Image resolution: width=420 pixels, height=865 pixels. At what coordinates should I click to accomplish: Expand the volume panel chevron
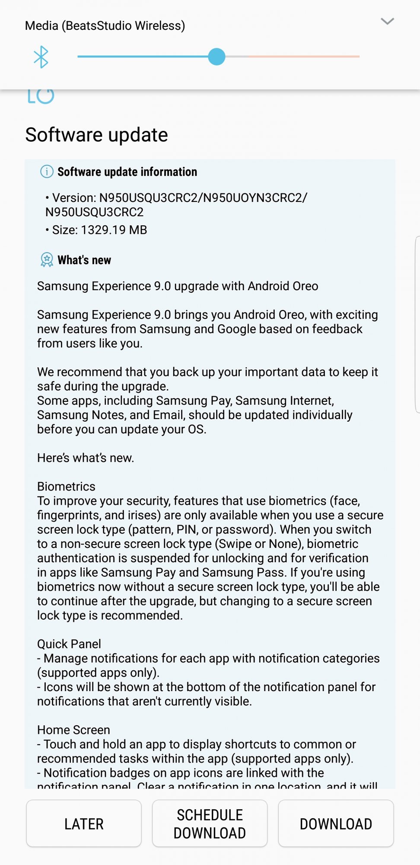(x=387, y=21)
